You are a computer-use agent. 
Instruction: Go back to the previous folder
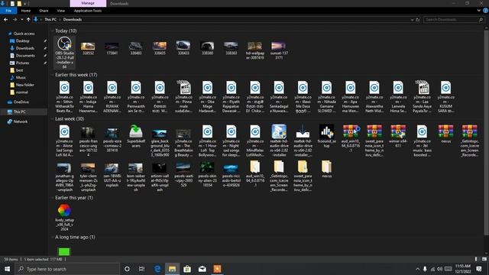pyautogui.click(x=6, y=19)
